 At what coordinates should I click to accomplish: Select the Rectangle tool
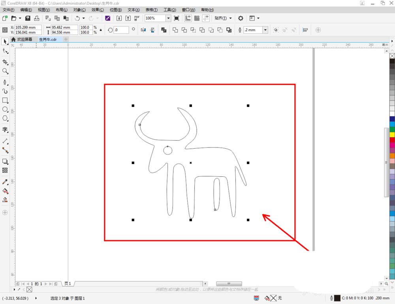pos(5,100)
